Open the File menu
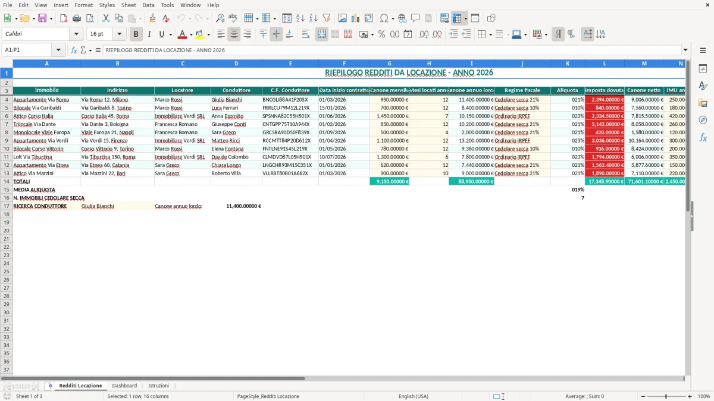The image size is (714, 401). point(7,5)
